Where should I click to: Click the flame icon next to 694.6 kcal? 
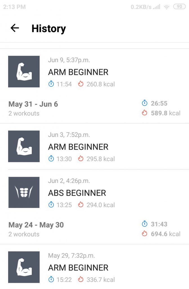145,233
